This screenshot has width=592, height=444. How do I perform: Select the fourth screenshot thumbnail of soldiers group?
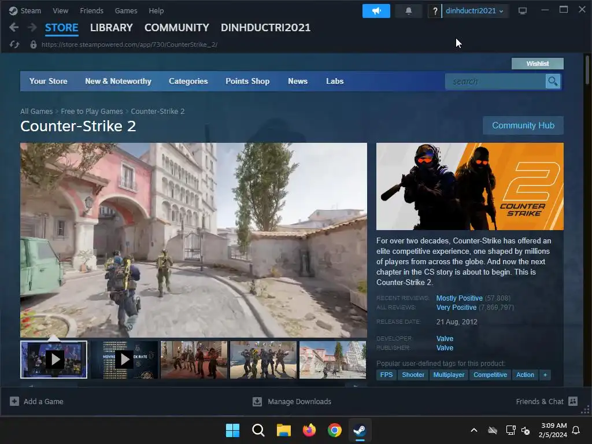pos(264,360)
